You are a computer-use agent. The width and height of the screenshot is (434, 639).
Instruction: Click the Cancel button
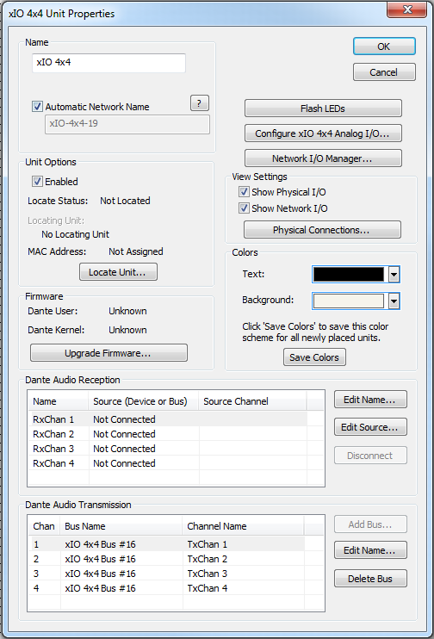click(x=384, y=72)
